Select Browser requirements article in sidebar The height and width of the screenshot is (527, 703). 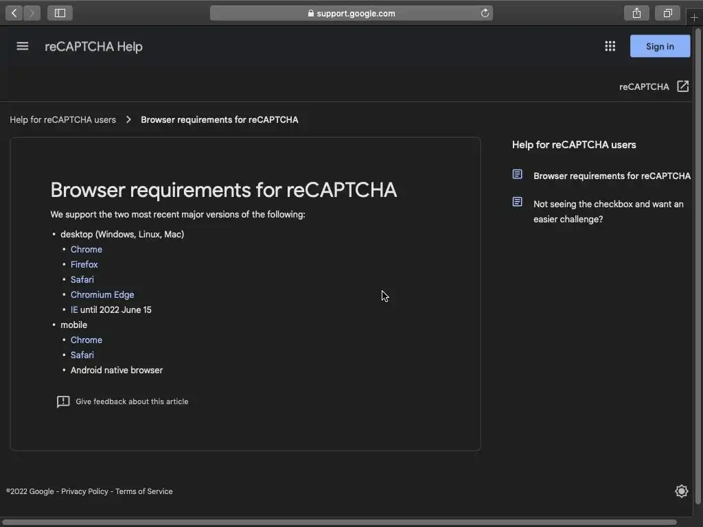[612, 176]
